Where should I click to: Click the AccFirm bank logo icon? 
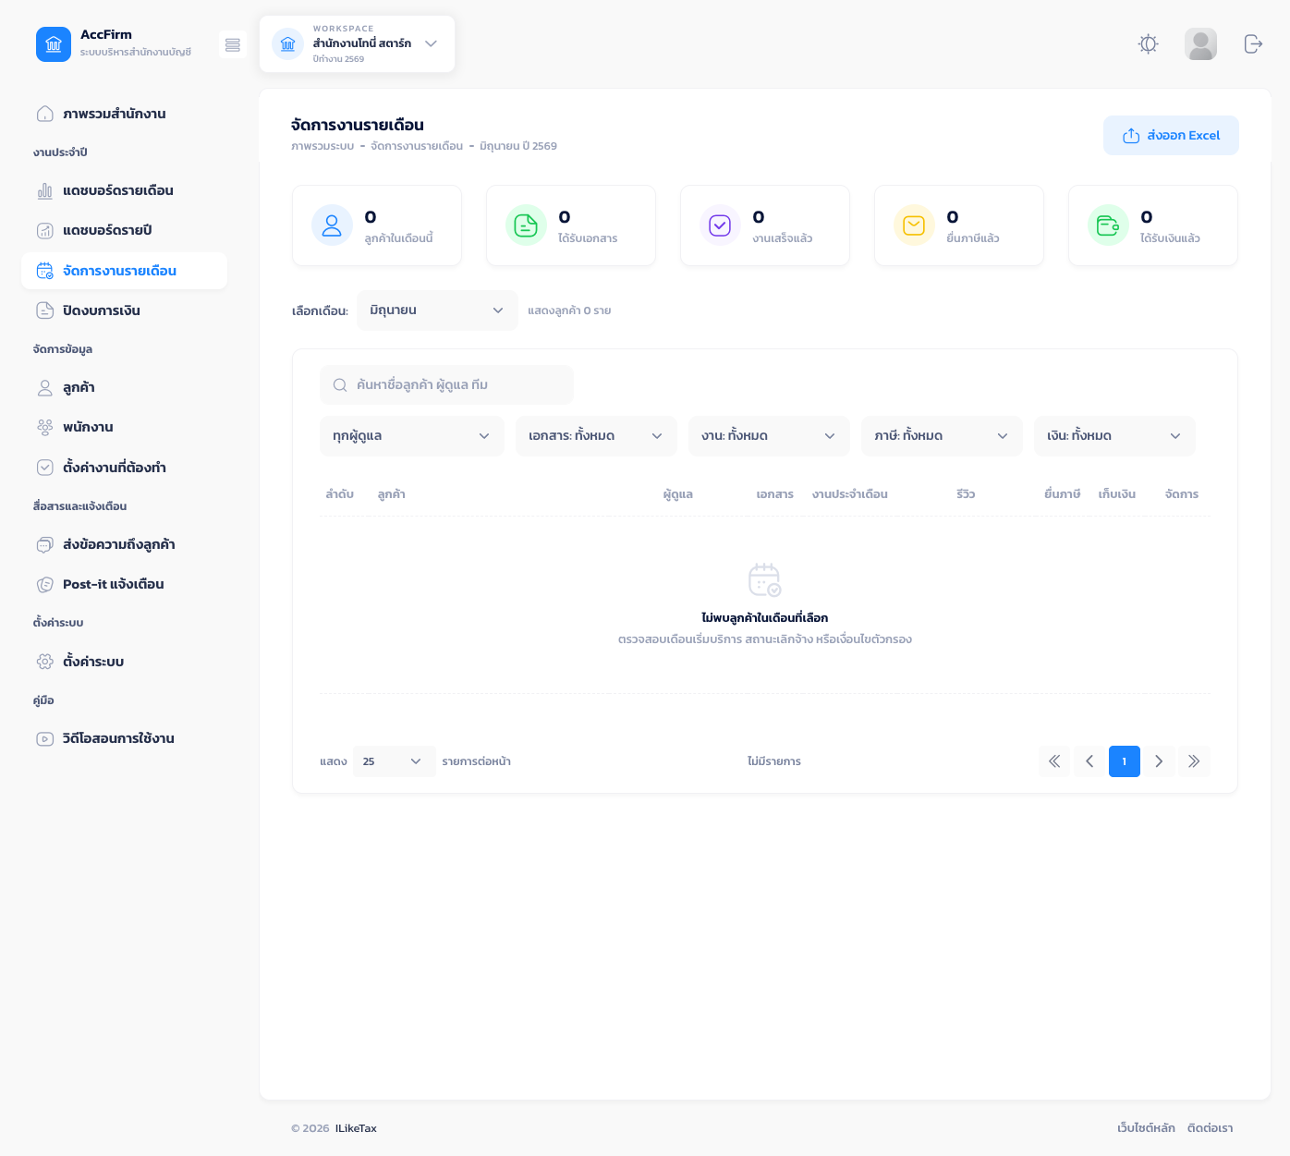click(x=54, y=44)
